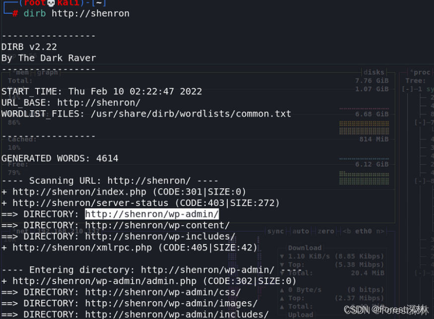Click the 814 MiB disk value

pyautogui.click(x=373, y=139)
